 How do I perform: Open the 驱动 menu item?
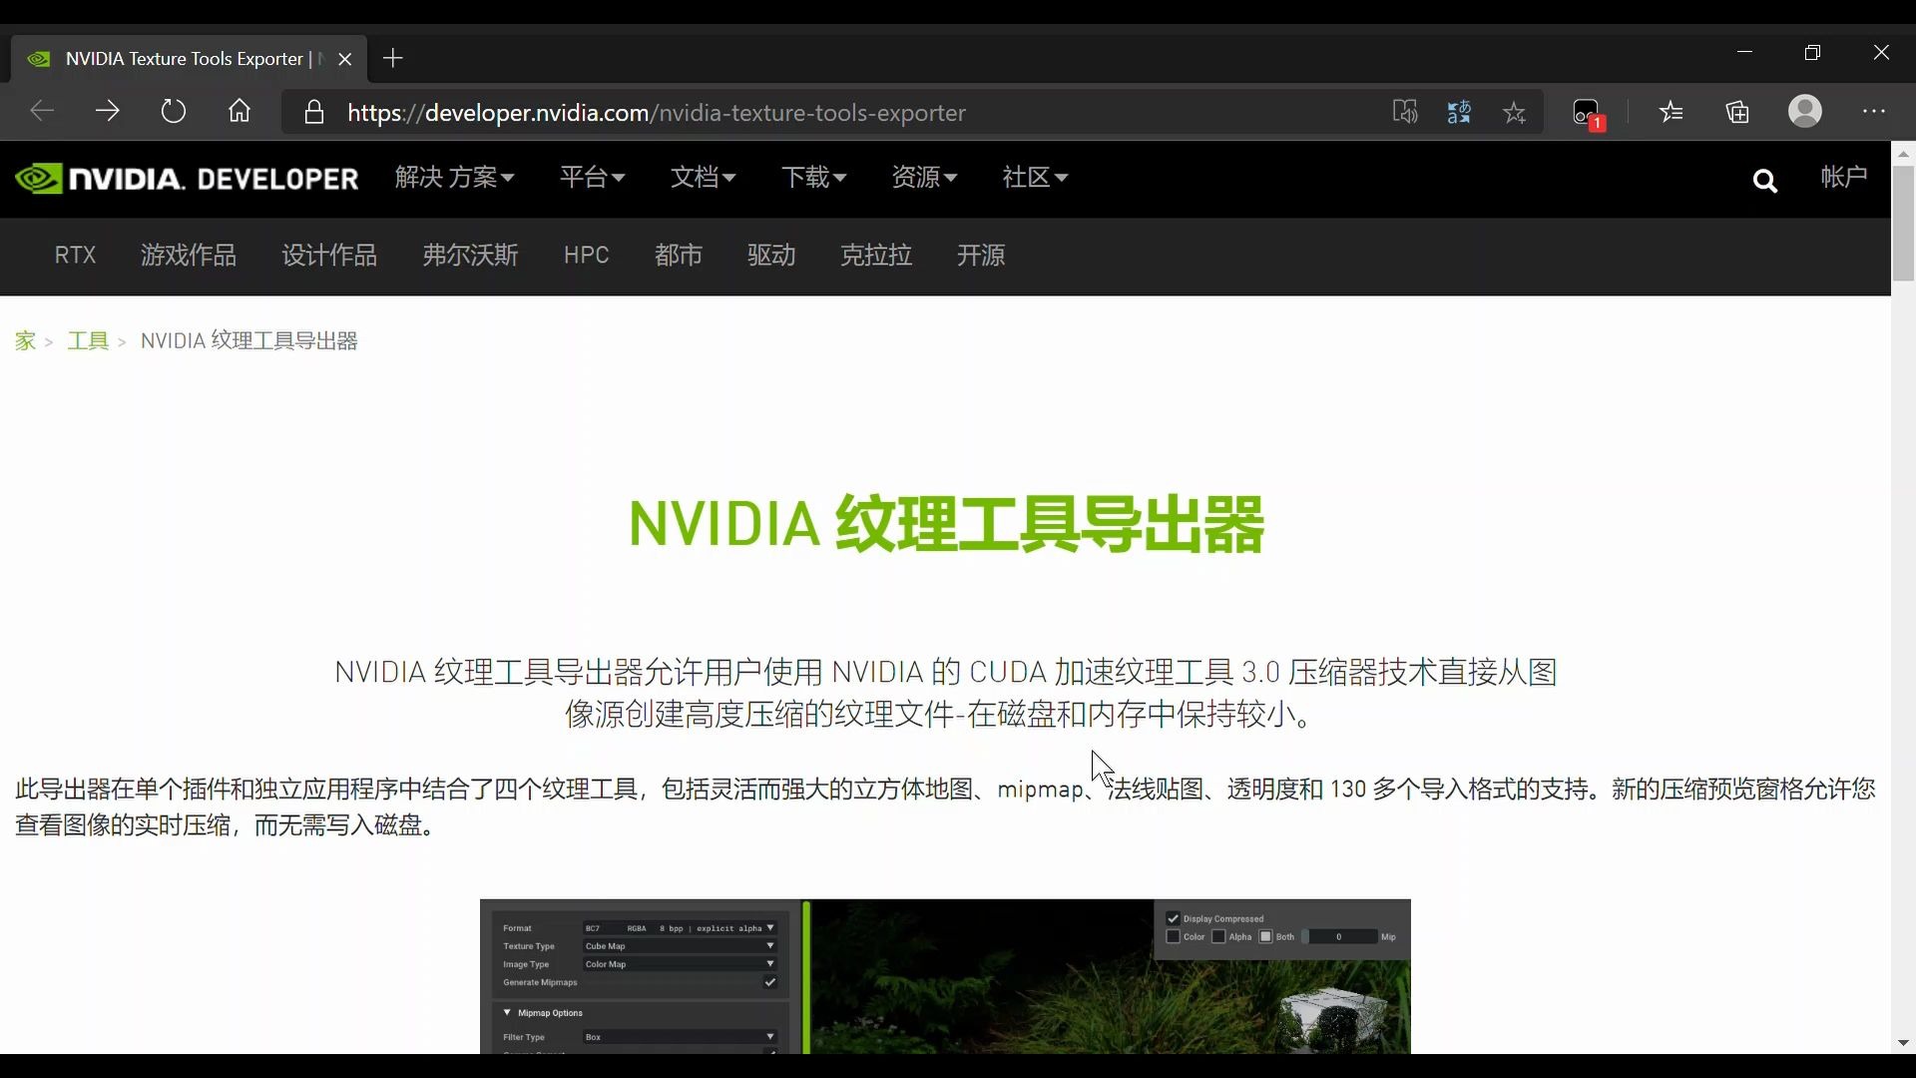click(x=771, y=256)
